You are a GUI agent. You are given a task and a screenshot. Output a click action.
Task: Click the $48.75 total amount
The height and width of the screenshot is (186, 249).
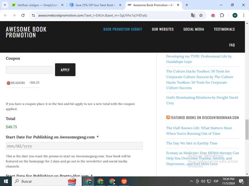[x=11, y=127]
